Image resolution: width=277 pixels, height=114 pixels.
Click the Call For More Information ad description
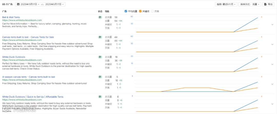45,25
